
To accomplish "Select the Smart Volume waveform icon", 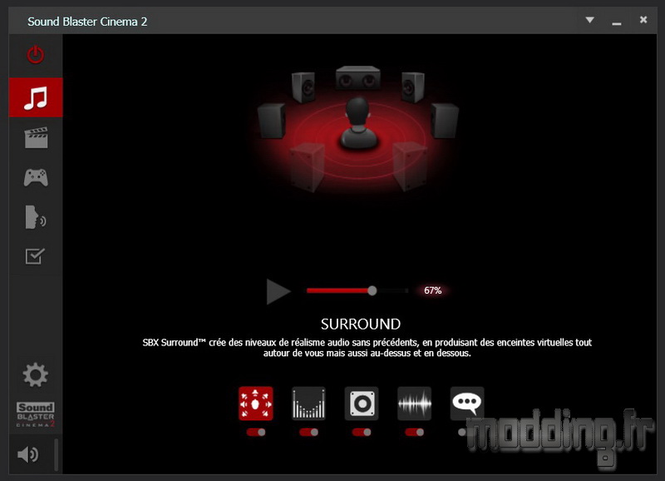I will pos(414,404).
